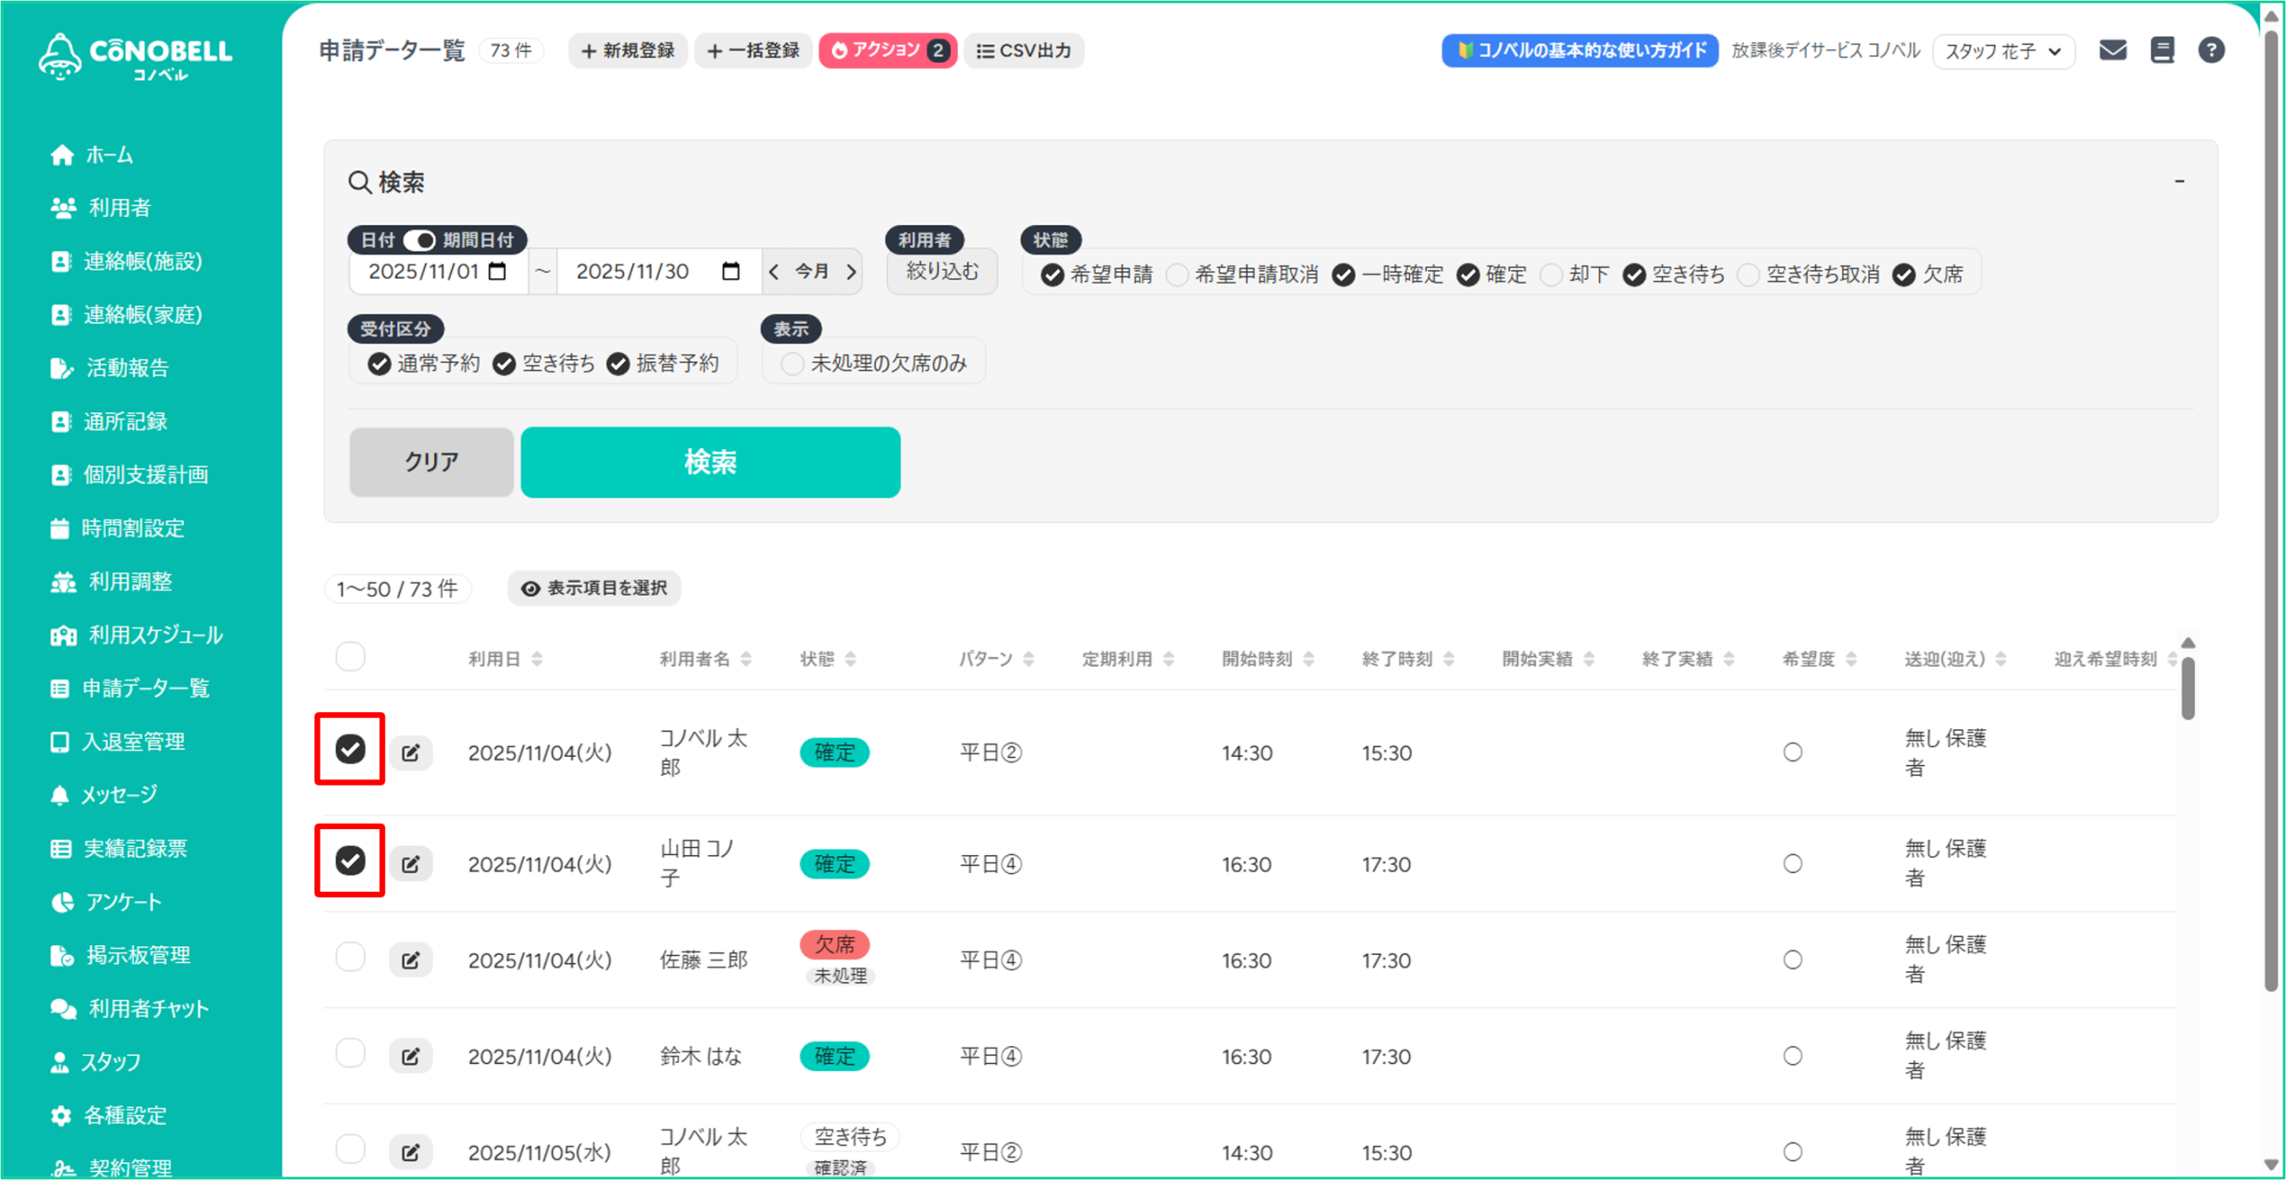Open calendar picker for start date 2025/11/01

tap(498, 271)
